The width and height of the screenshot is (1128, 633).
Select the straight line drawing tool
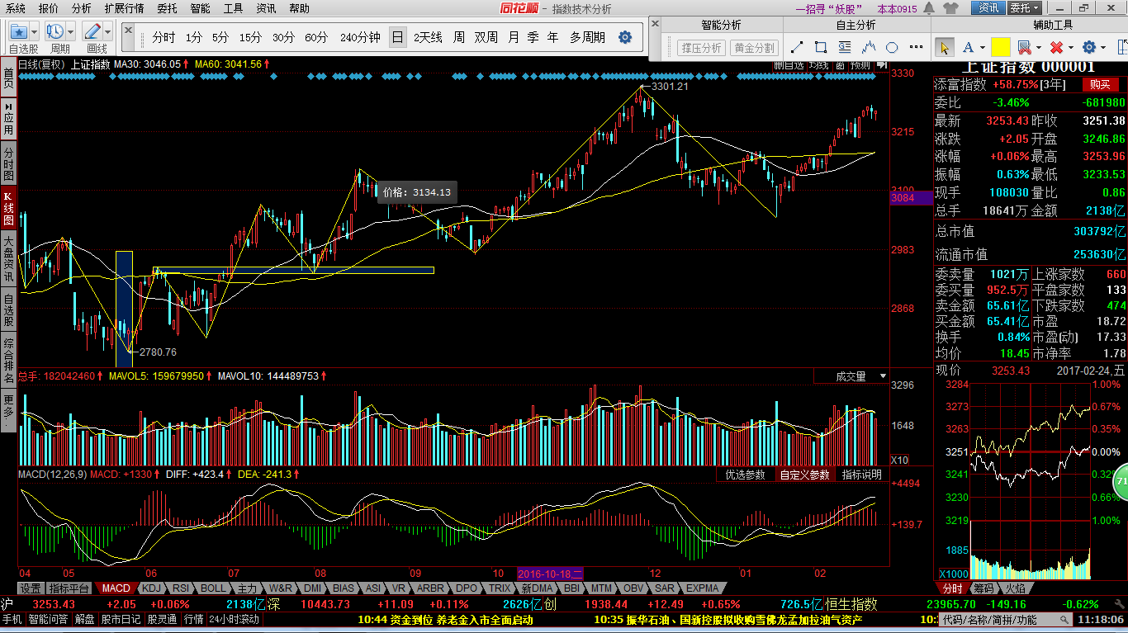(798, 47)
